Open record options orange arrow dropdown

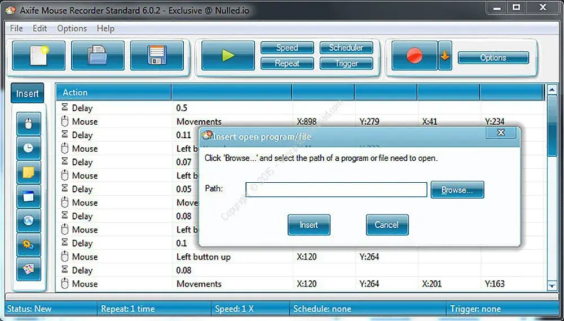445,55
